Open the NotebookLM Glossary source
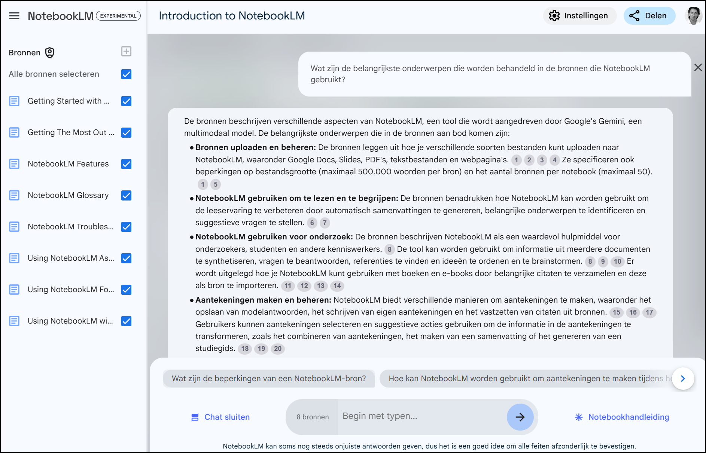This screenshot has height=453, width=706. tap(68, 195)
